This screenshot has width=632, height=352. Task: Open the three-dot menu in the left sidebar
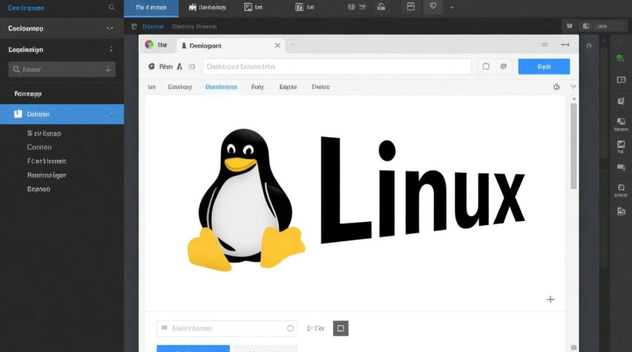[x=111, y=49]
